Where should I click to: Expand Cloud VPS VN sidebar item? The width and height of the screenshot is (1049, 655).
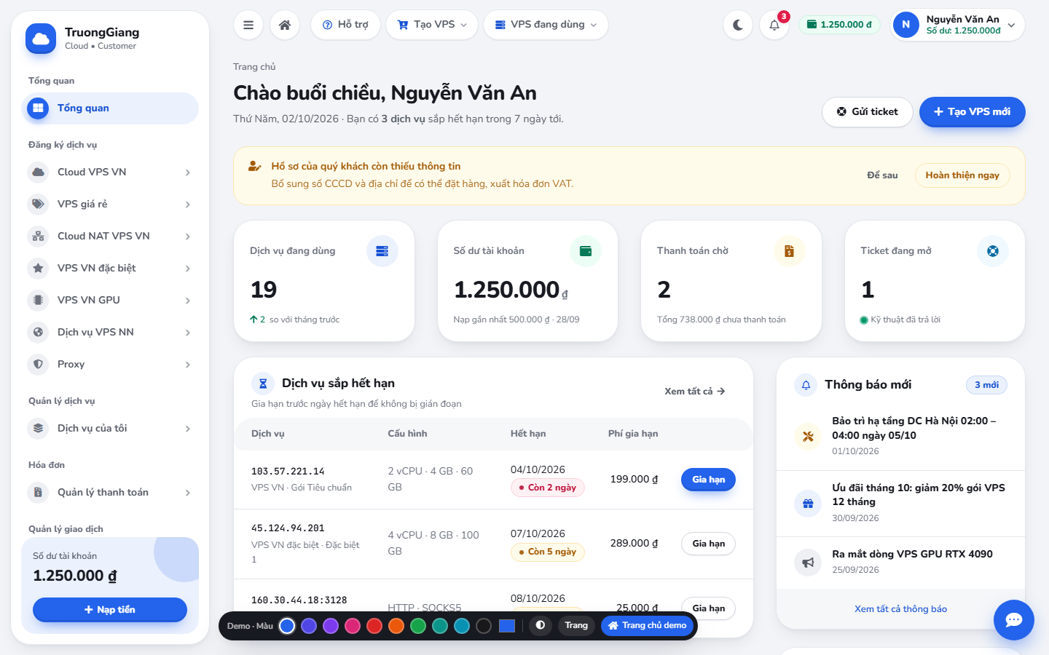[110, 172]
